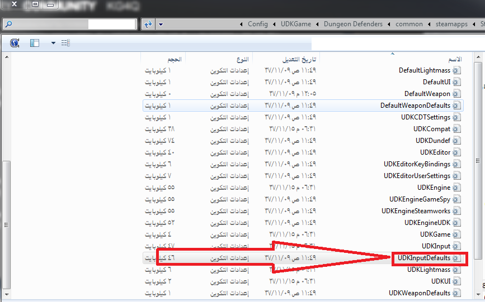The width and height of the screenshot is (485, 302).
Task: Expand the arrow next to UDKGame breadcrumb
Action: [x=274, y=24]
